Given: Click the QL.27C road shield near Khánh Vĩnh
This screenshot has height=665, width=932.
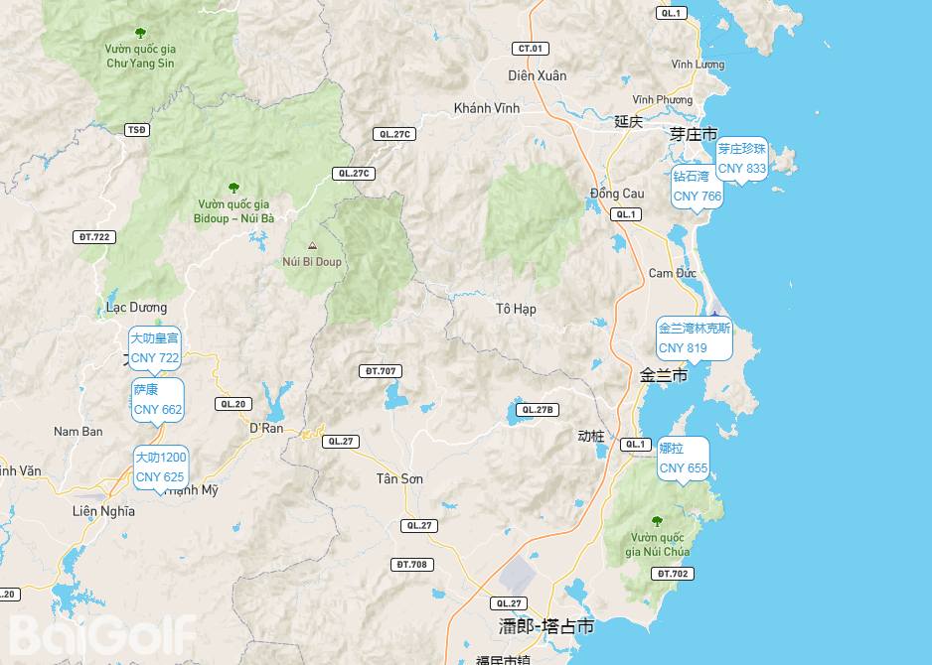Looking at the screenshot, I should point(394,134).
